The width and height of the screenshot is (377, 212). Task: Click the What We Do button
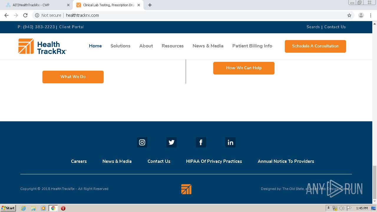pyautogui.click(x=73, y=77)
